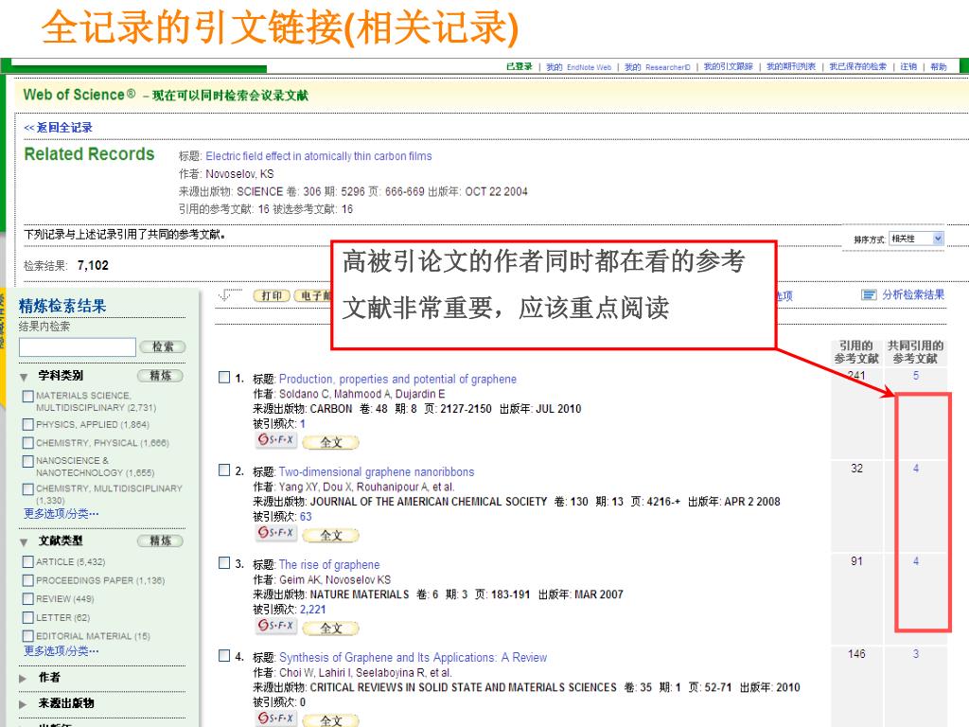Show more 学科类别 options link
The image size is (969, 727).
point(62,514)
